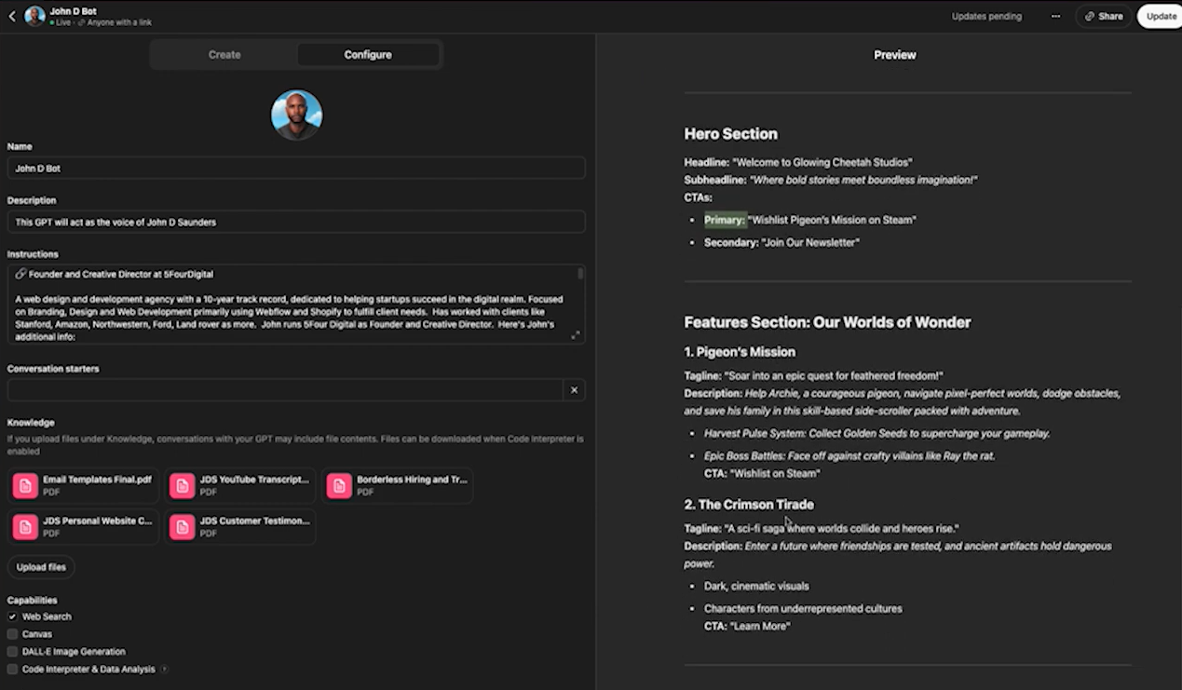Click the 'Wishlist on Steam' CTA line

click(762, 473)
